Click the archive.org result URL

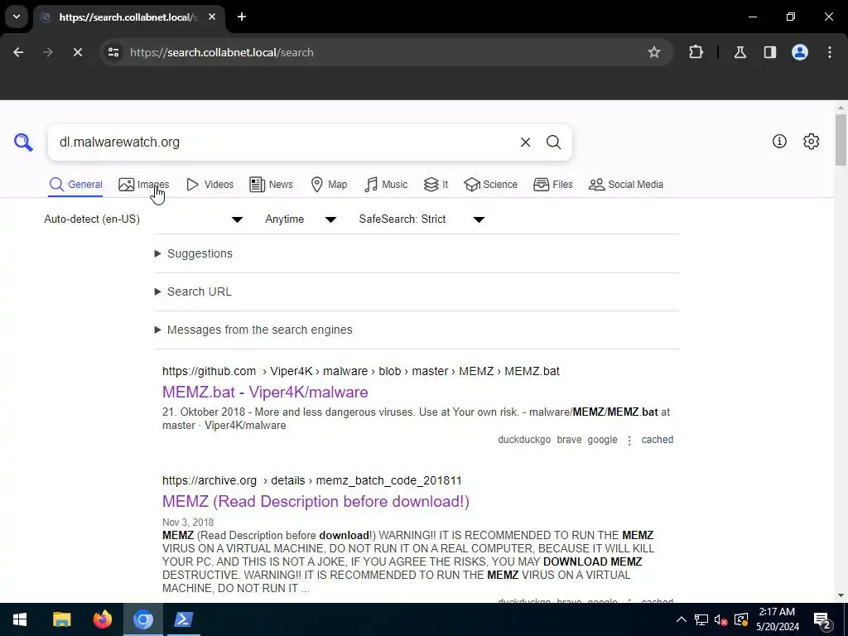[312, 481]
